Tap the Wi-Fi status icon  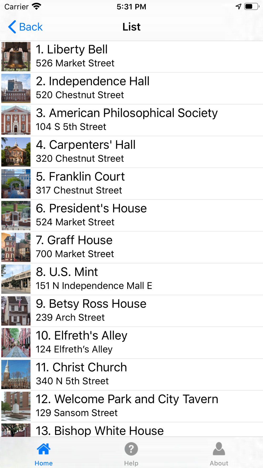[x=36, y=7]
